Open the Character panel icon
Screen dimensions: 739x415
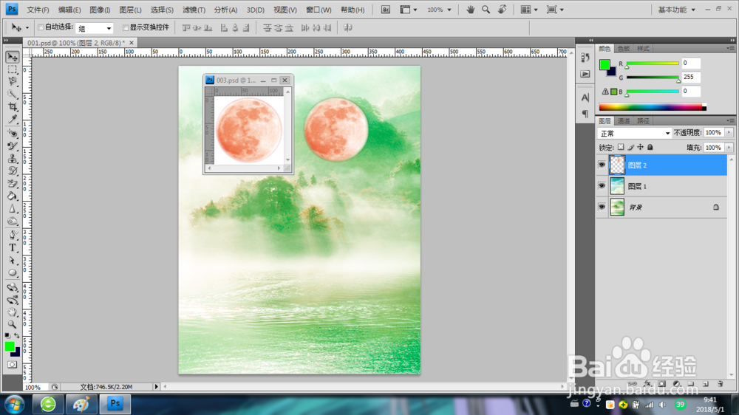point(585,97)
